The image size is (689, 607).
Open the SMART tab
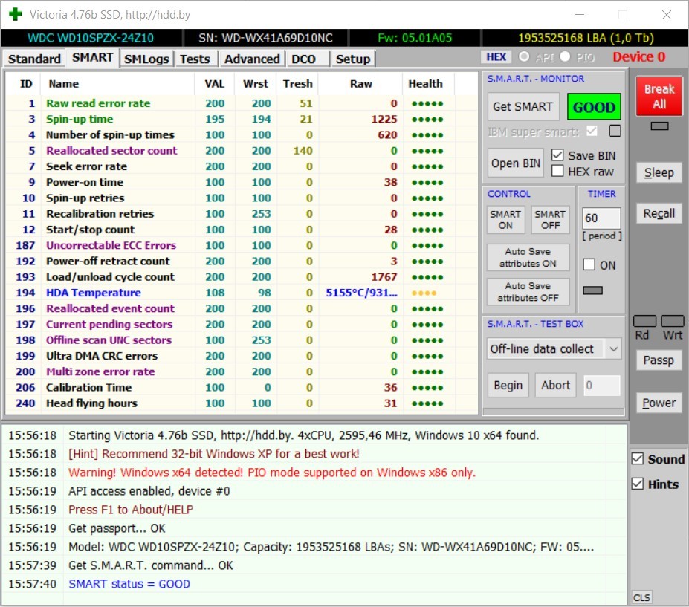click(93, 58)
